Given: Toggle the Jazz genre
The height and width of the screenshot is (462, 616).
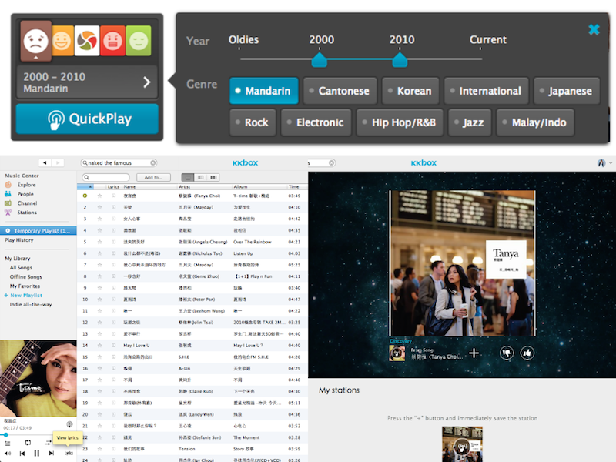Looking at the screenshot, I should click(x=470, y=122).
